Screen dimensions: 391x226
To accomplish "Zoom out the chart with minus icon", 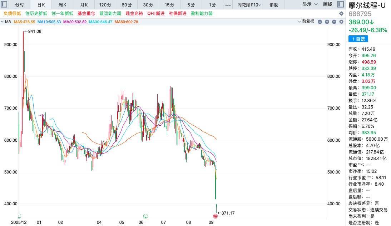I will (x=334, y=22).
